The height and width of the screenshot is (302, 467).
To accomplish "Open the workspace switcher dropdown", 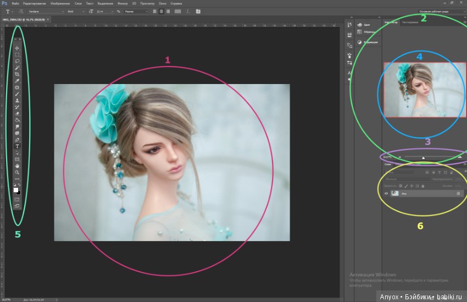I will coord(441,12).
